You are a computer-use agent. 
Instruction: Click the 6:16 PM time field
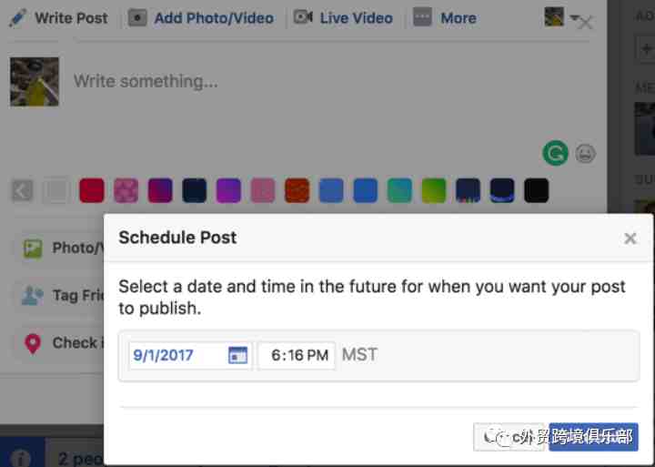tap(297, 355)
